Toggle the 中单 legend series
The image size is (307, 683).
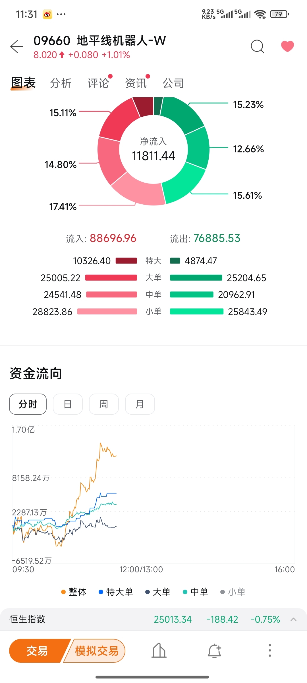click(x=195, y=592)
